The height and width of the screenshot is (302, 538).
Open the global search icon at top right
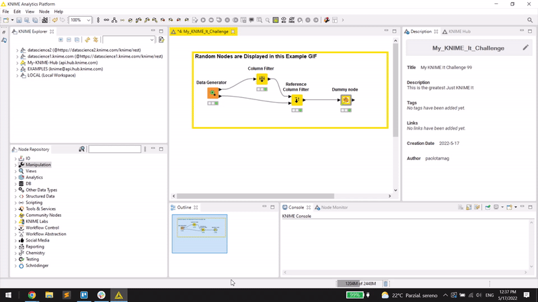[x=530, y=20]
